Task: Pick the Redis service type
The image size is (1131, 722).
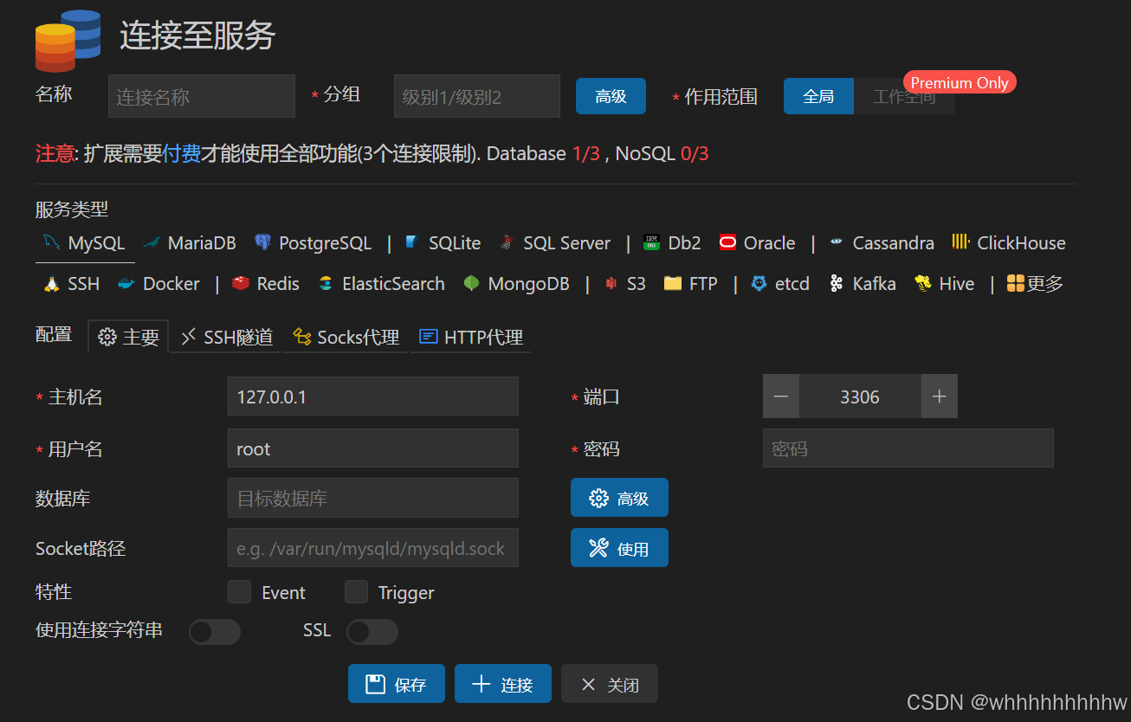Action: tap(266, 284)
